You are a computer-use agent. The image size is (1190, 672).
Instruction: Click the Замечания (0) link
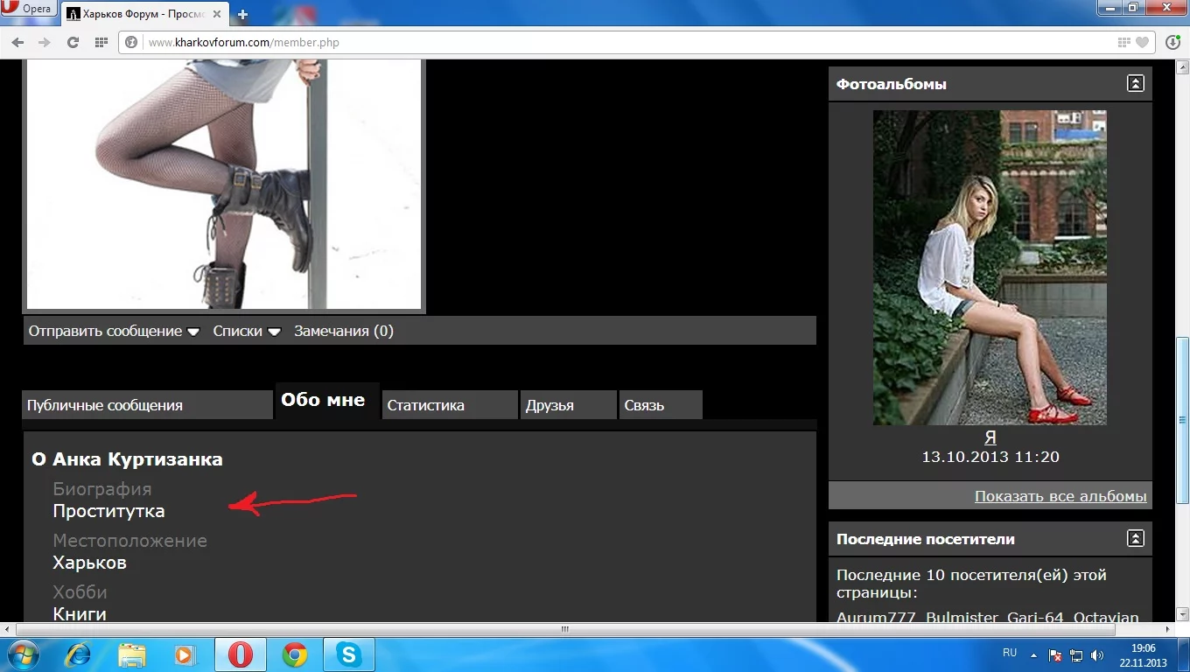click(x=344, y=331)
